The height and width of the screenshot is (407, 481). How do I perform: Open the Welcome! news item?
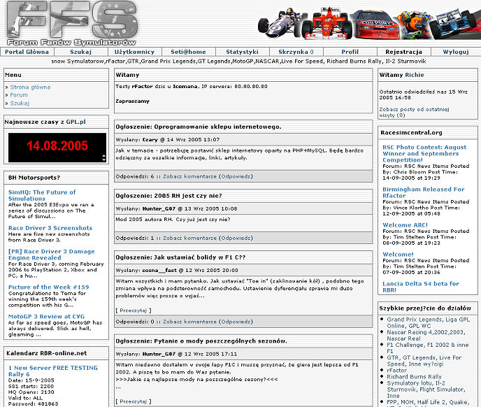(398, 255)
